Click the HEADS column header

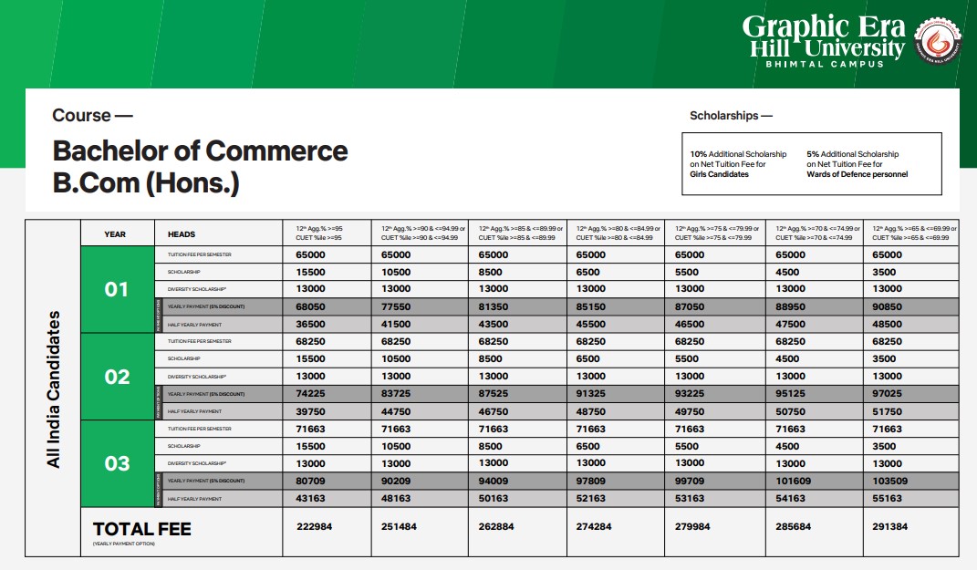(182, 233)
